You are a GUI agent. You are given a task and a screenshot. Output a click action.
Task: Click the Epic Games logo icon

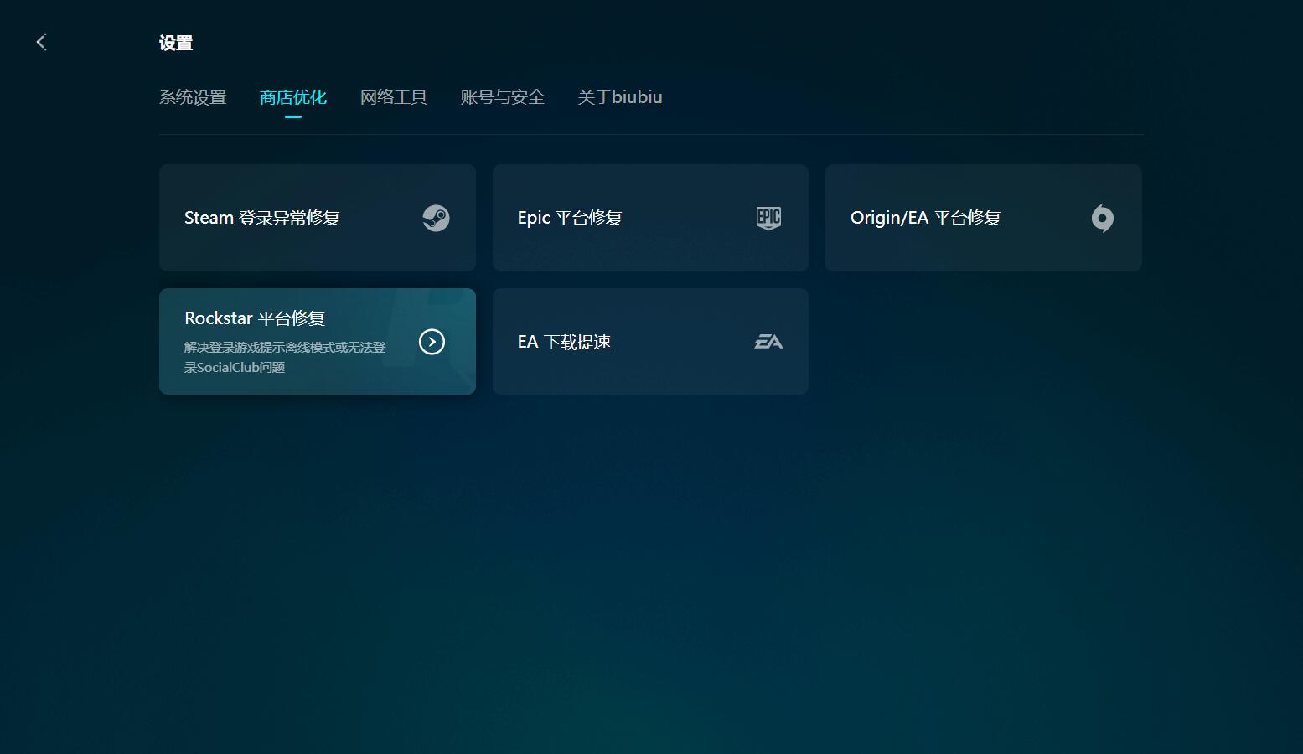pos(768,218)
